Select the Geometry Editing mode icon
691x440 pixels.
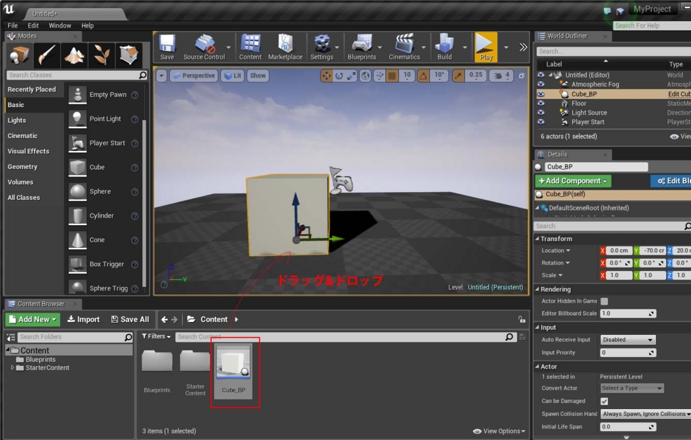tap(128, 55)
